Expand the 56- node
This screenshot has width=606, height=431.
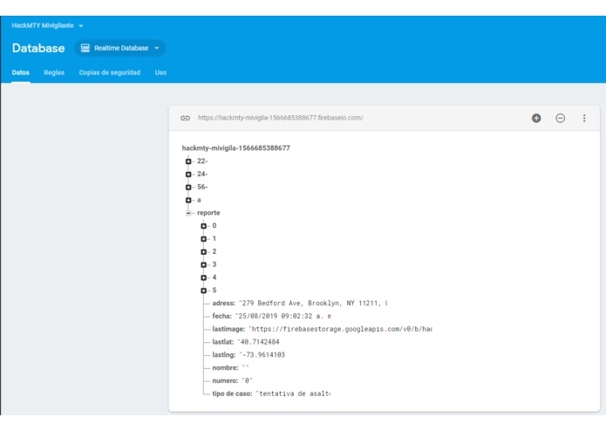pos(188,187)
